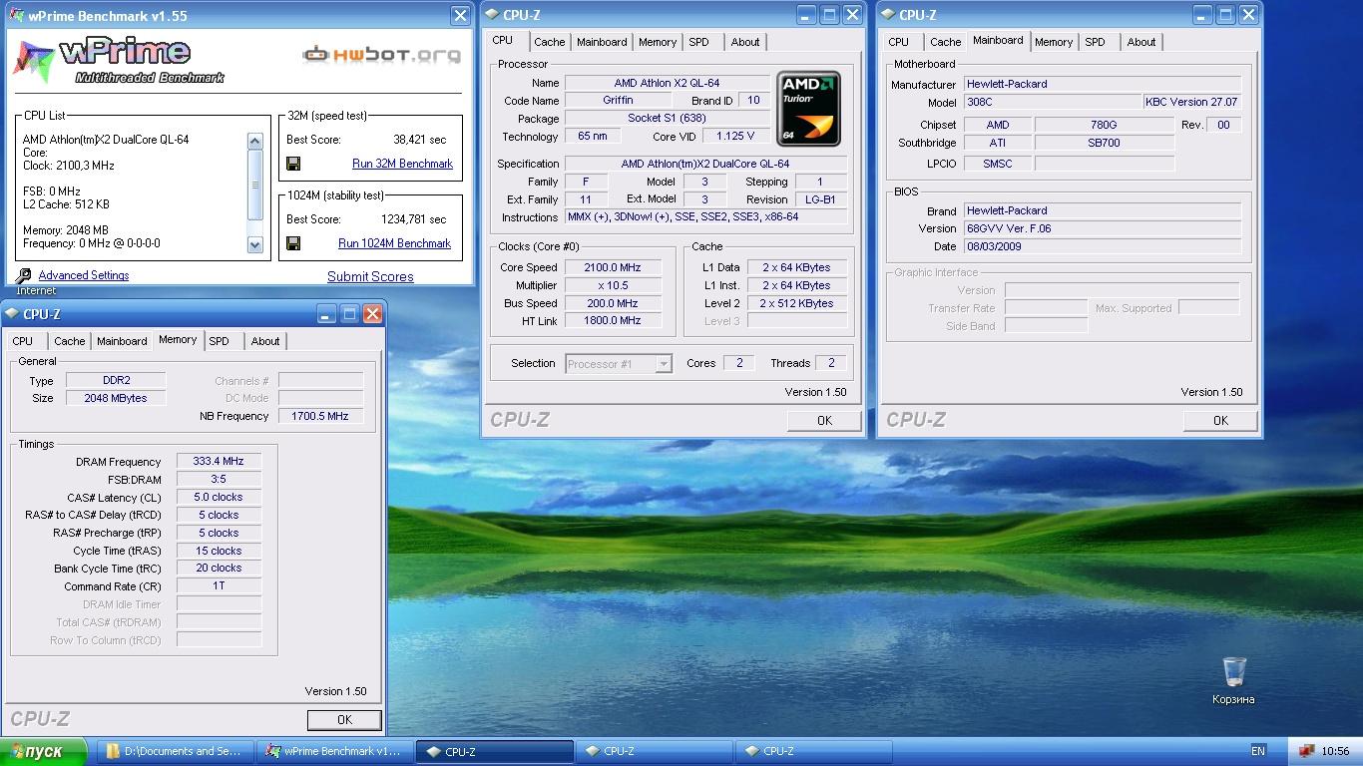Click Southbridge SB700 value
Image resolution: width=1363 pixels, height=766 pixels.
click(1105, 143)
